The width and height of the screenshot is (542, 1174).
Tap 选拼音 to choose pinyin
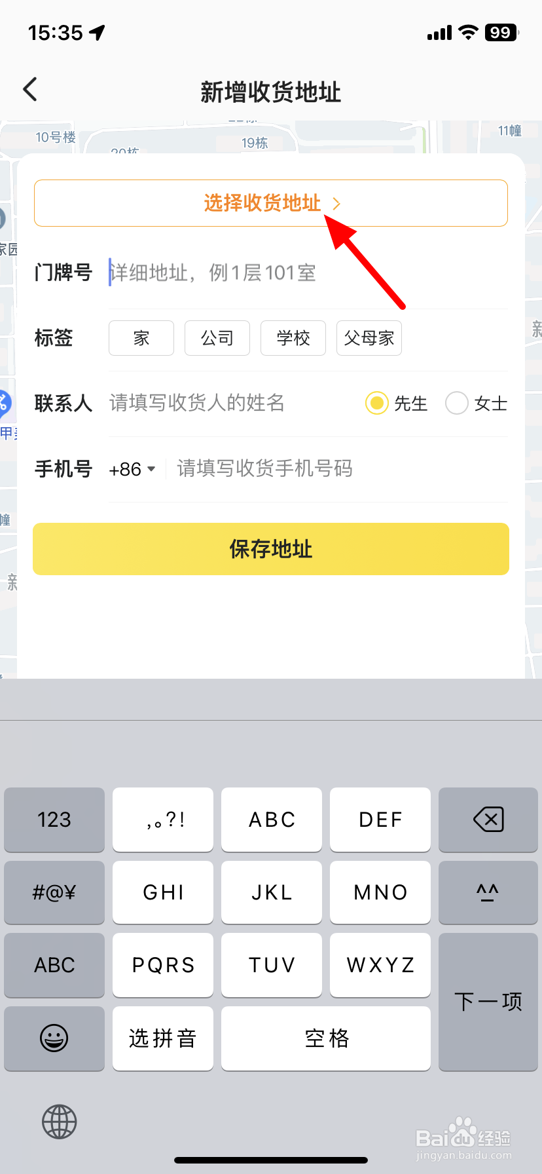coord(163,1038)
